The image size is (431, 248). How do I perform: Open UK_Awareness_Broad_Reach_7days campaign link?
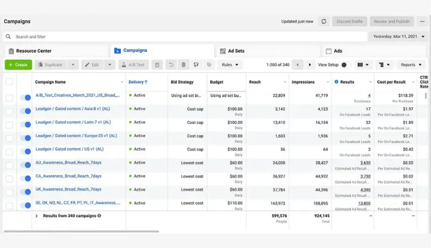[68, 189]
